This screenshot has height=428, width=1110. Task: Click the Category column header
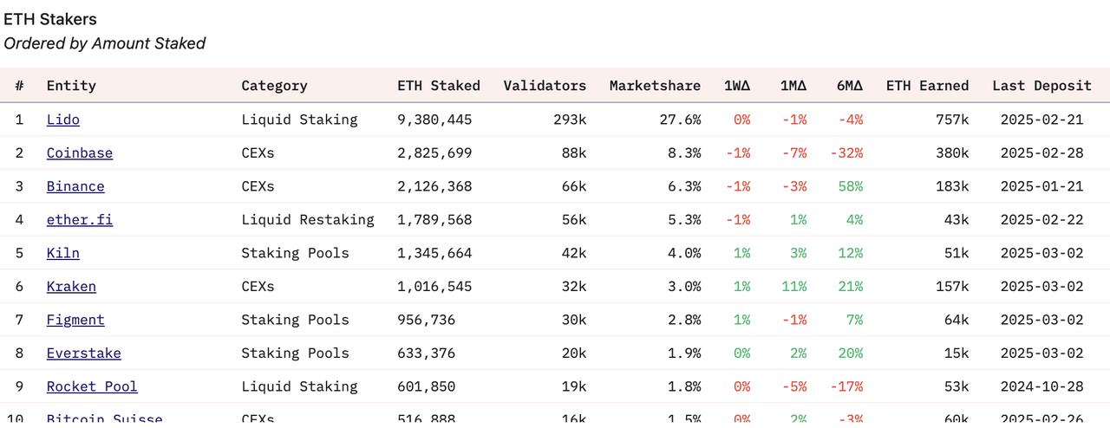tap(274, 86)
